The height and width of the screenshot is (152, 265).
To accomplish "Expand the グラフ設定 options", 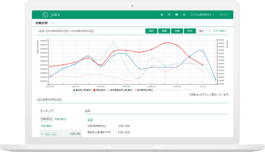I will 220,31.
